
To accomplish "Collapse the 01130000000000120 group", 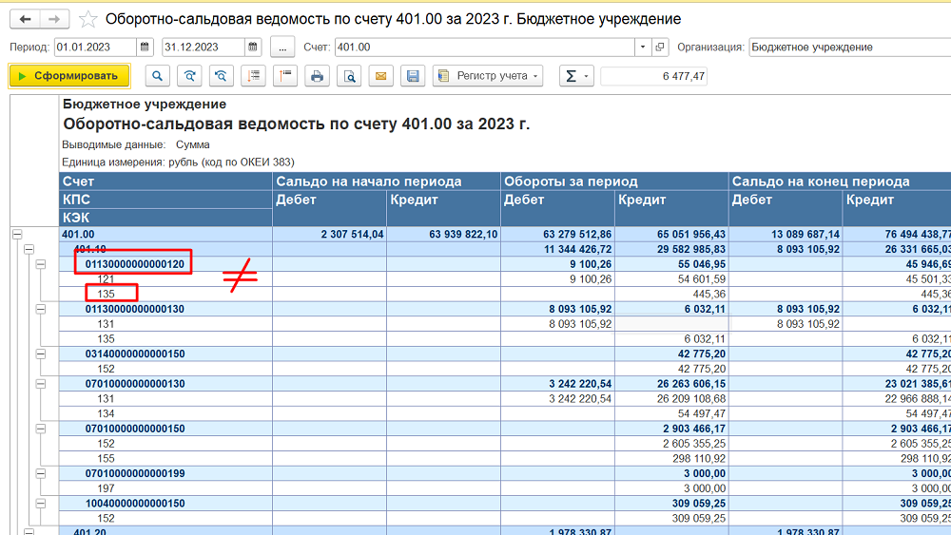I will (x=41, y=264).
